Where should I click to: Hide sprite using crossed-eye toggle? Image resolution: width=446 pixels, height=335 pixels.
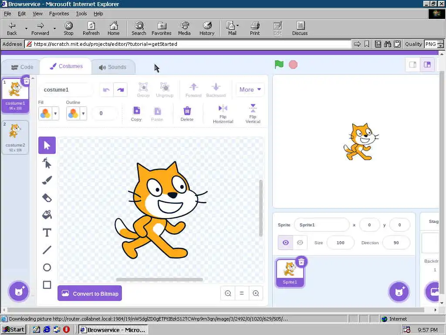tap(300, 243)
